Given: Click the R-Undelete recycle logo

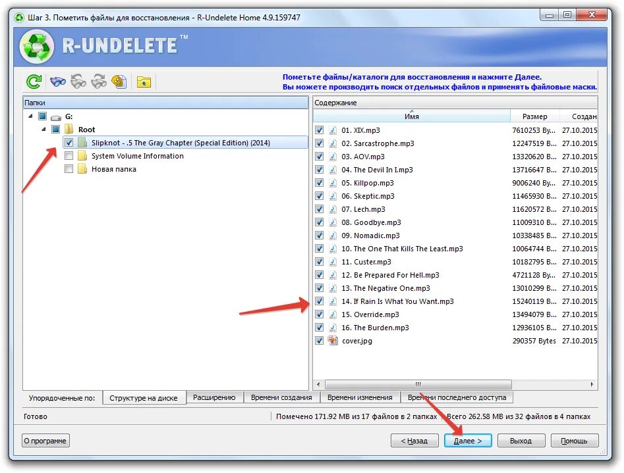Looking at the screenshot, I should click(37, 47).
